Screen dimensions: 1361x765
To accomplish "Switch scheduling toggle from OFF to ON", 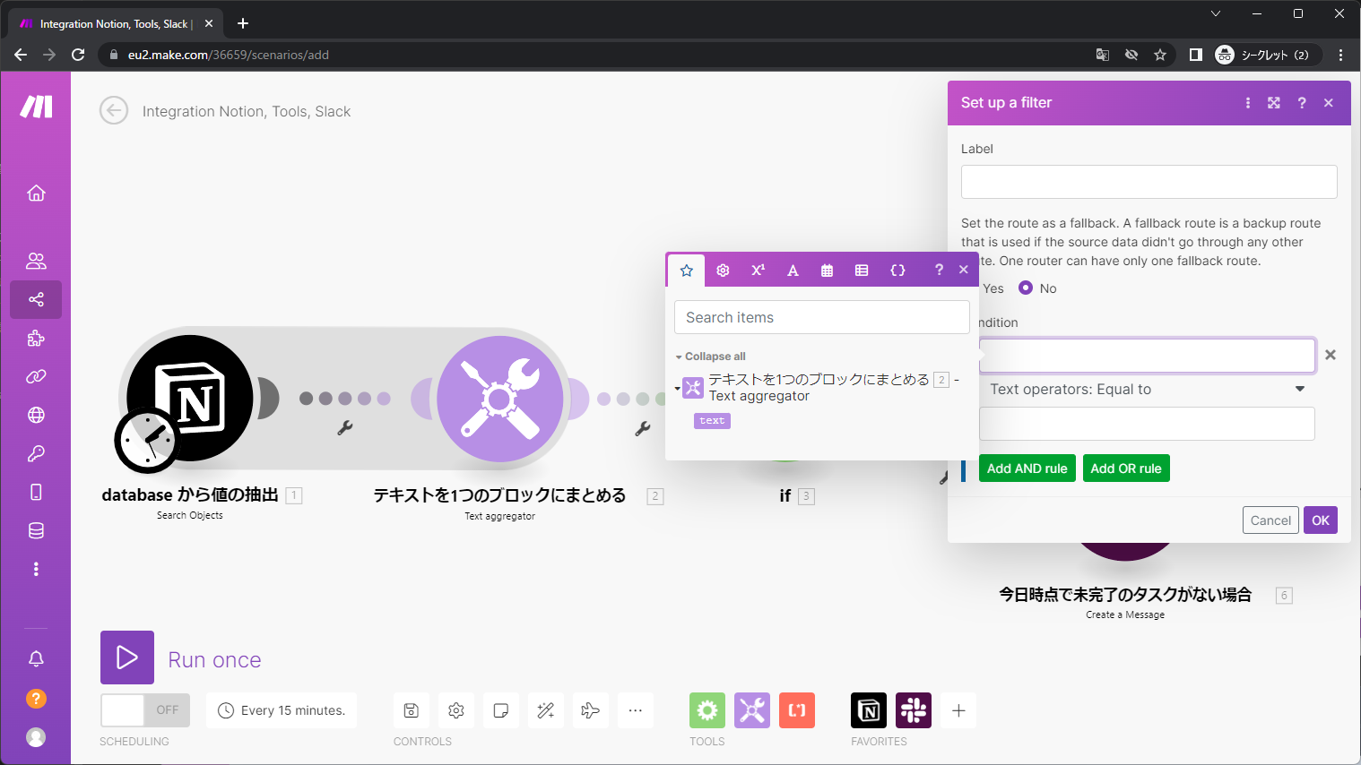I will click(144, 709).
